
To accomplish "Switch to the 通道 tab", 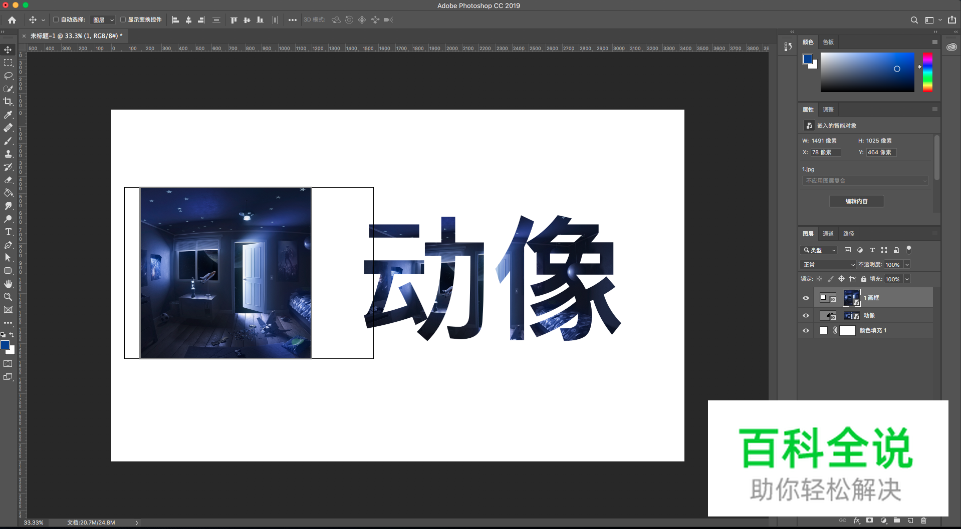I will click(x=828, y=234).
